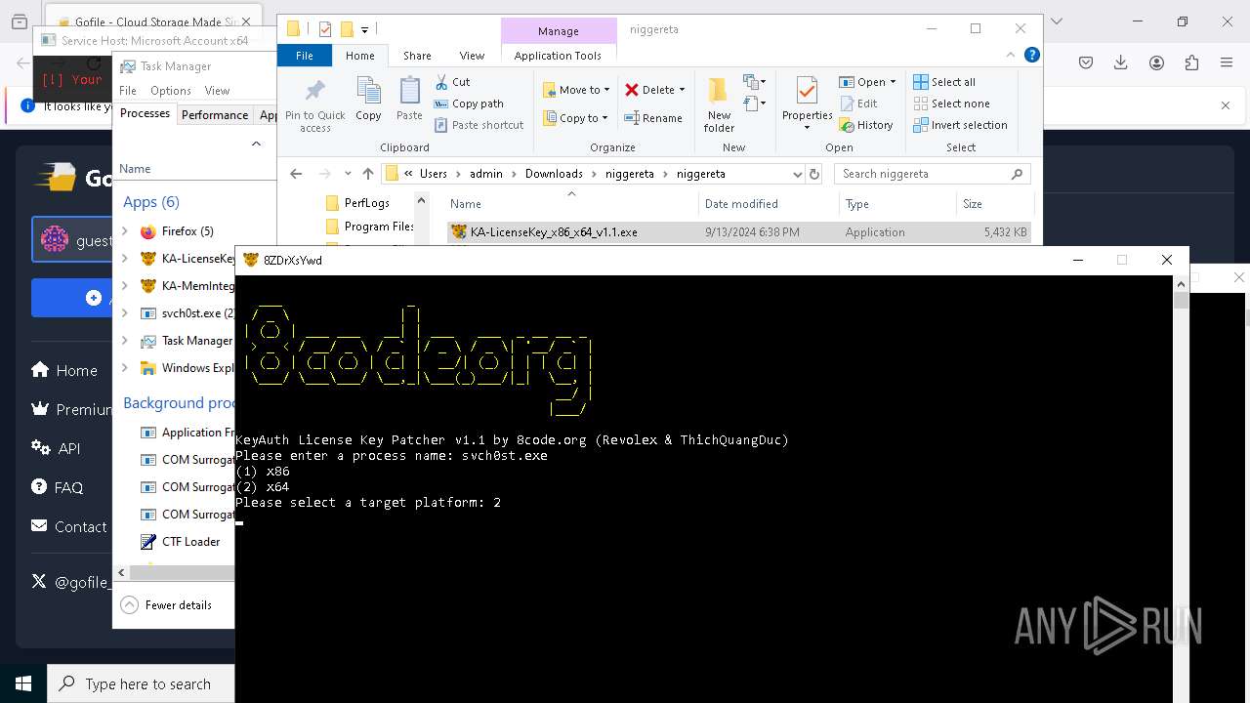The height and width of the screenshot is (703, 1250).
Task: Expand svch0st.exe process group
Action: [125, 313]
